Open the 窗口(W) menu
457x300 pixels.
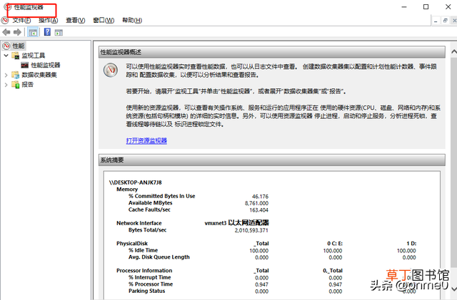[x=104, y=20]
